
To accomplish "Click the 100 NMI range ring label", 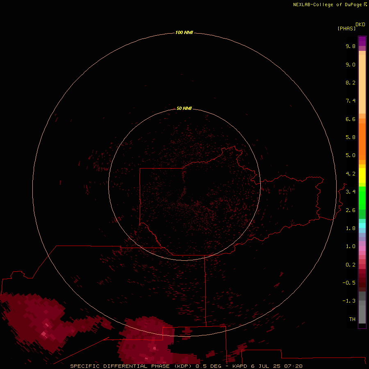I will pos(184,32).
